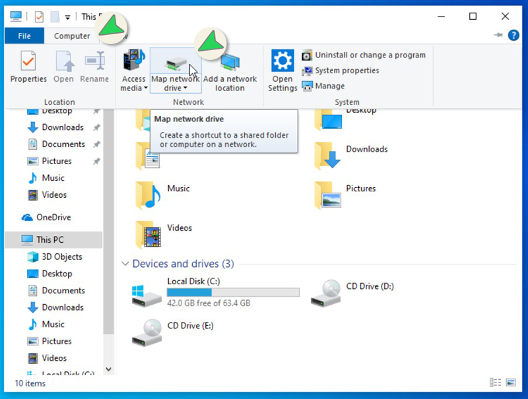
Task: Open Help via the blue question mark
Action: click(x=513, y=36)
